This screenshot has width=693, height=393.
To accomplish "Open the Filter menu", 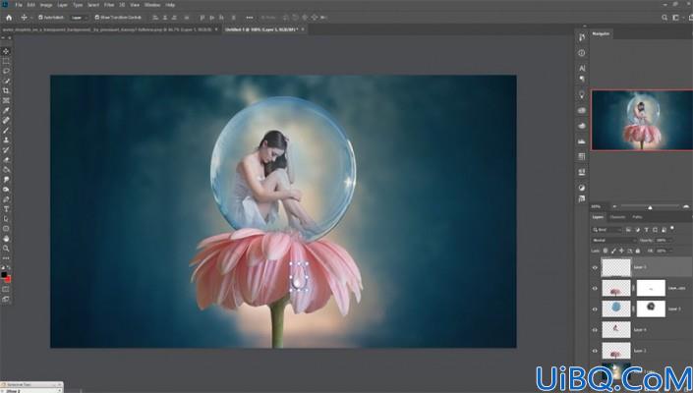I will coord(109,5).
